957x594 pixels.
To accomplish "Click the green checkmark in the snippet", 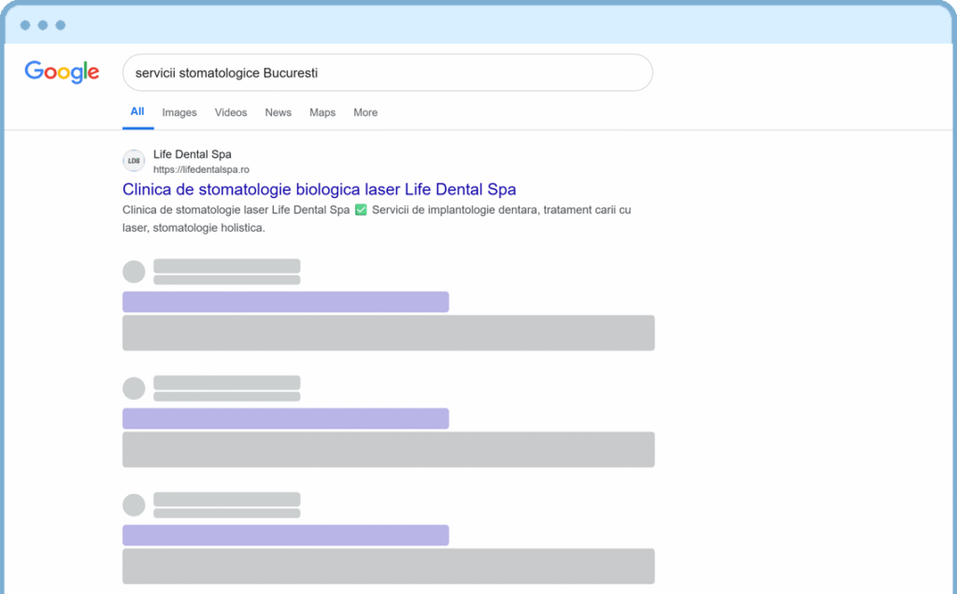I will tap(361, 210).
